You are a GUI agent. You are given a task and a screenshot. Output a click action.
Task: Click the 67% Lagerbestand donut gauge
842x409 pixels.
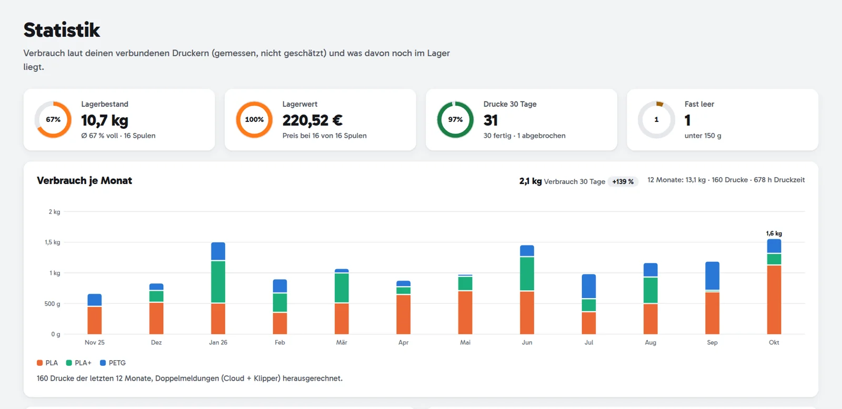pos(53,120)
